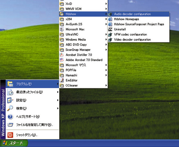Select Video decoder configuration entry

139,40
